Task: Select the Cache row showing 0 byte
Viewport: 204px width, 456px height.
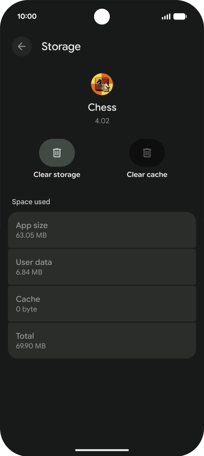Action: pyautogui.click(x=102, y=304)
